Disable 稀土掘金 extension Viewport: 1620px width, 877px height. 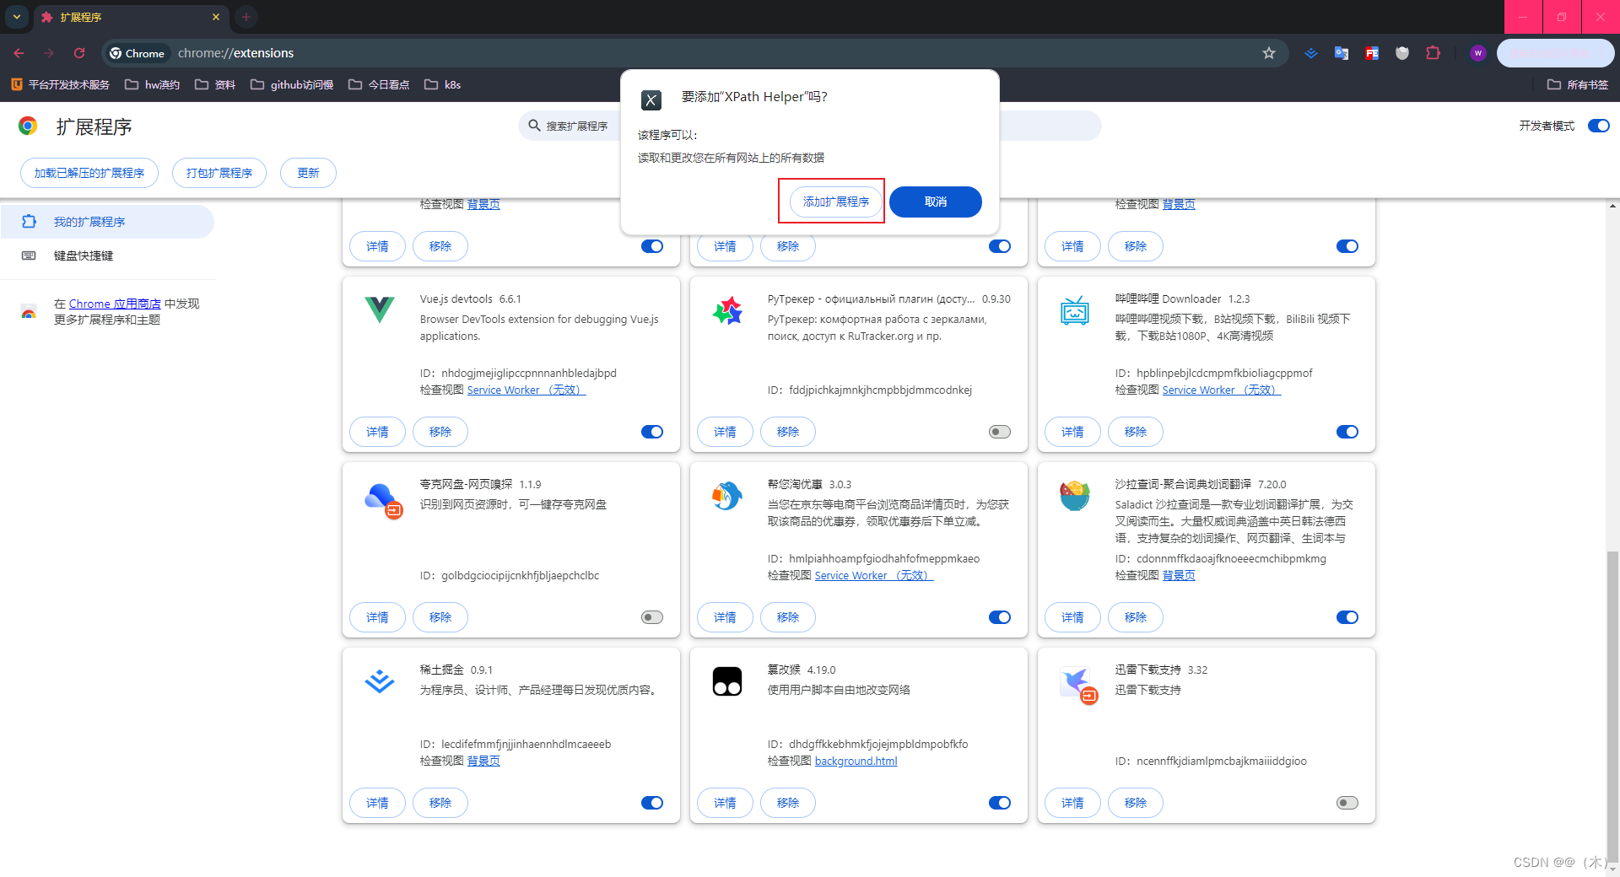pos(652,803)
